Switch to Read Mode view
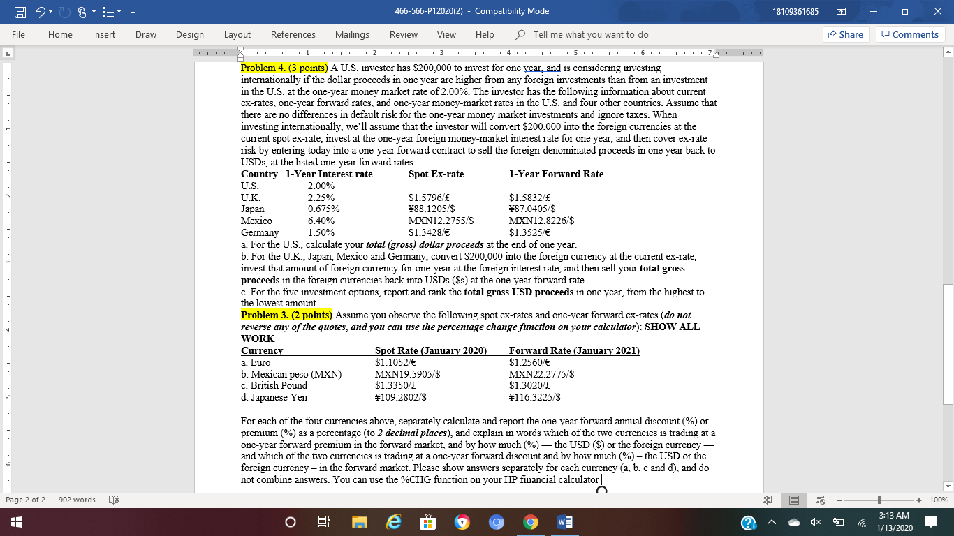This screenshot has height=536, width=954. (768, 500)
